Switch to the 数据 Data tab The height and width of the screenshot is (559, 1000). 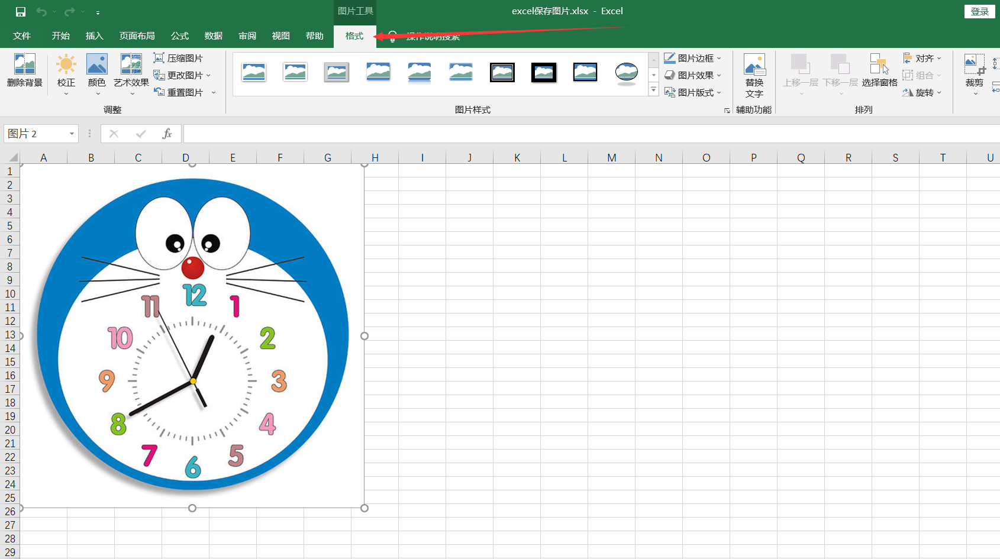(214, 36)
